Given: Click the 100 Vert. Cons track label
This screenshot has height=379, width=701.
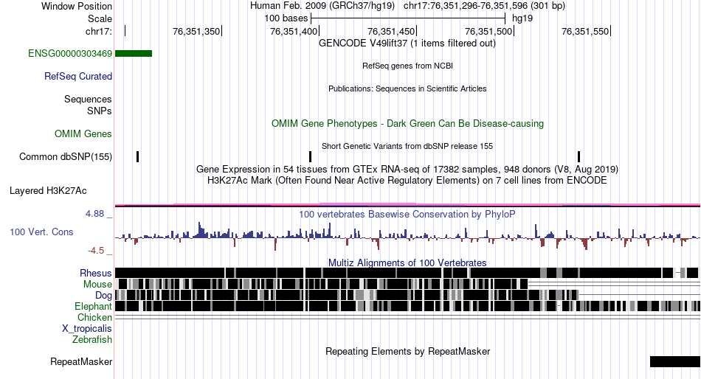Looking at the screenshot, I should pyautogui.click(x=41, y=232).
